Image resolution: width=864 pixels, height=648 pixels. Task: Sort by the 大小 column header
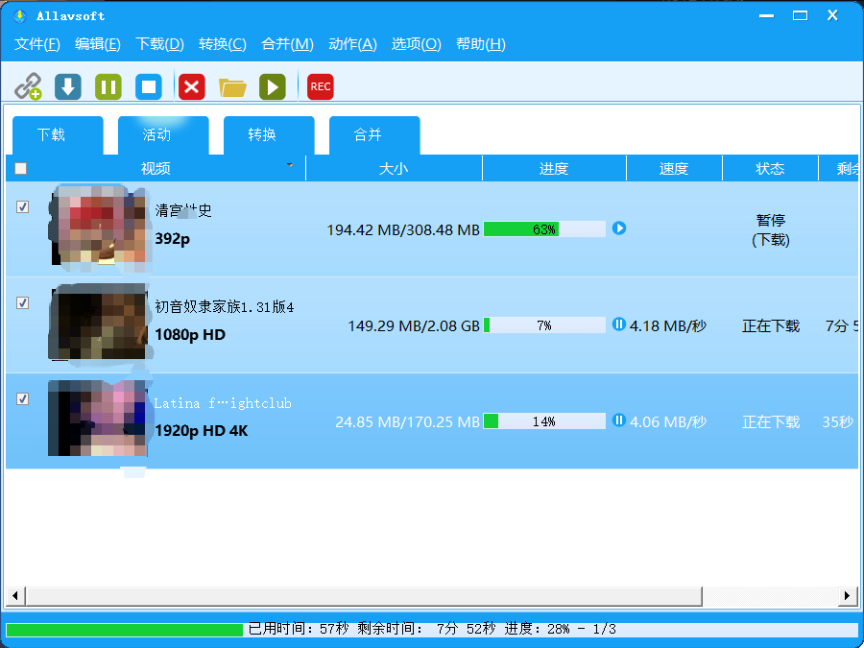[394, 168]
